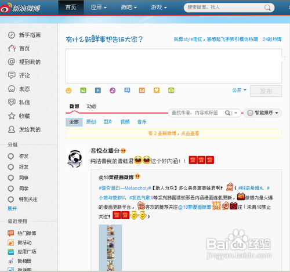Go to 首页 in the left sidebar
The width and height of the screenshot is (290, 272).
(19, 49)
